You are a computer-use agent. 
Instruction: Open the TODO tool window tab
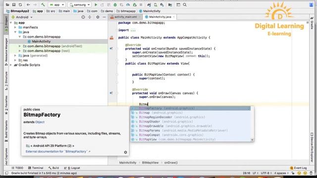[17, 168]
